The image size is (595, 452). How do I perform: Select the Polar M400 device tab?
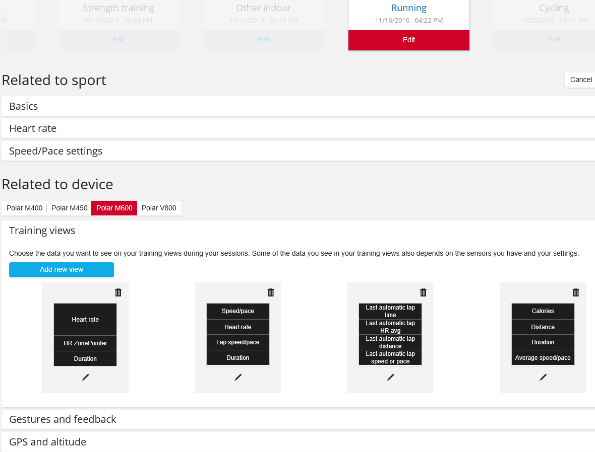click(x=24, y=208)
